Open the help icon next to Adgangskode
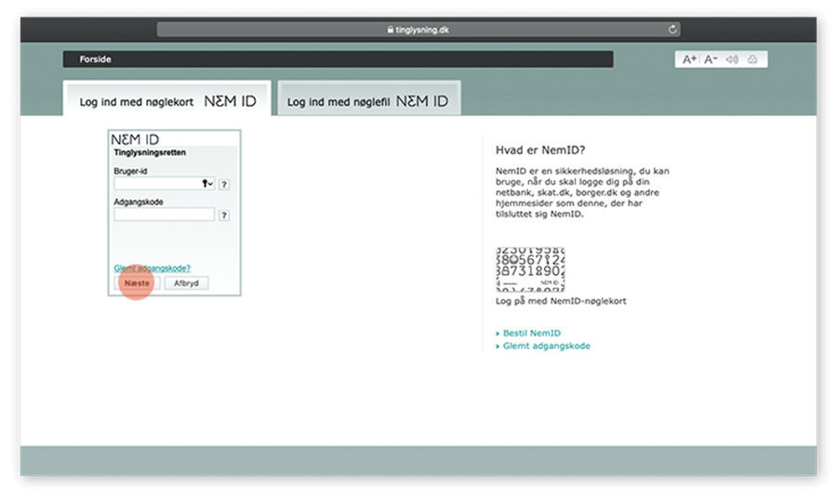This screenshot has width=837, height=493. click(x=224, y=215)
